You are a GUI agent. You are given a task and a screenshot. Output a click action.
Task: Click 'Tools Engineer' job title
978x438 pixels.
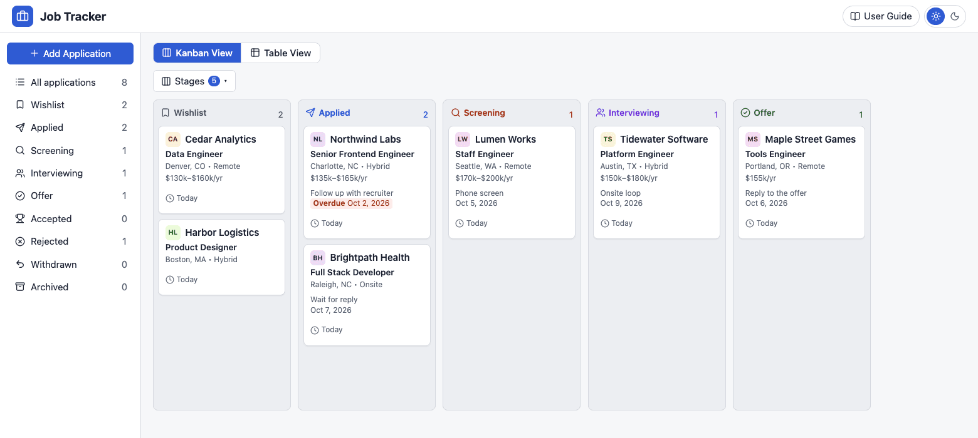(776, 154)
